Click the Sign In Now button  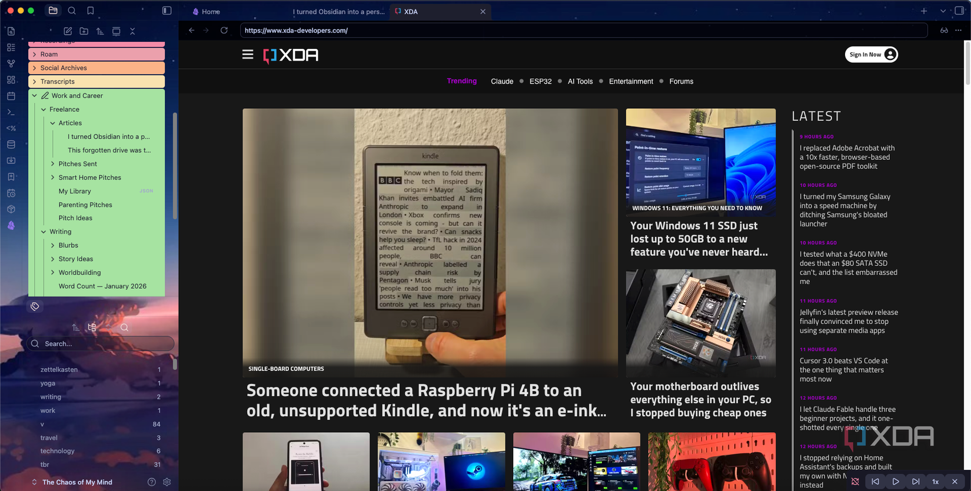[872, 55]
